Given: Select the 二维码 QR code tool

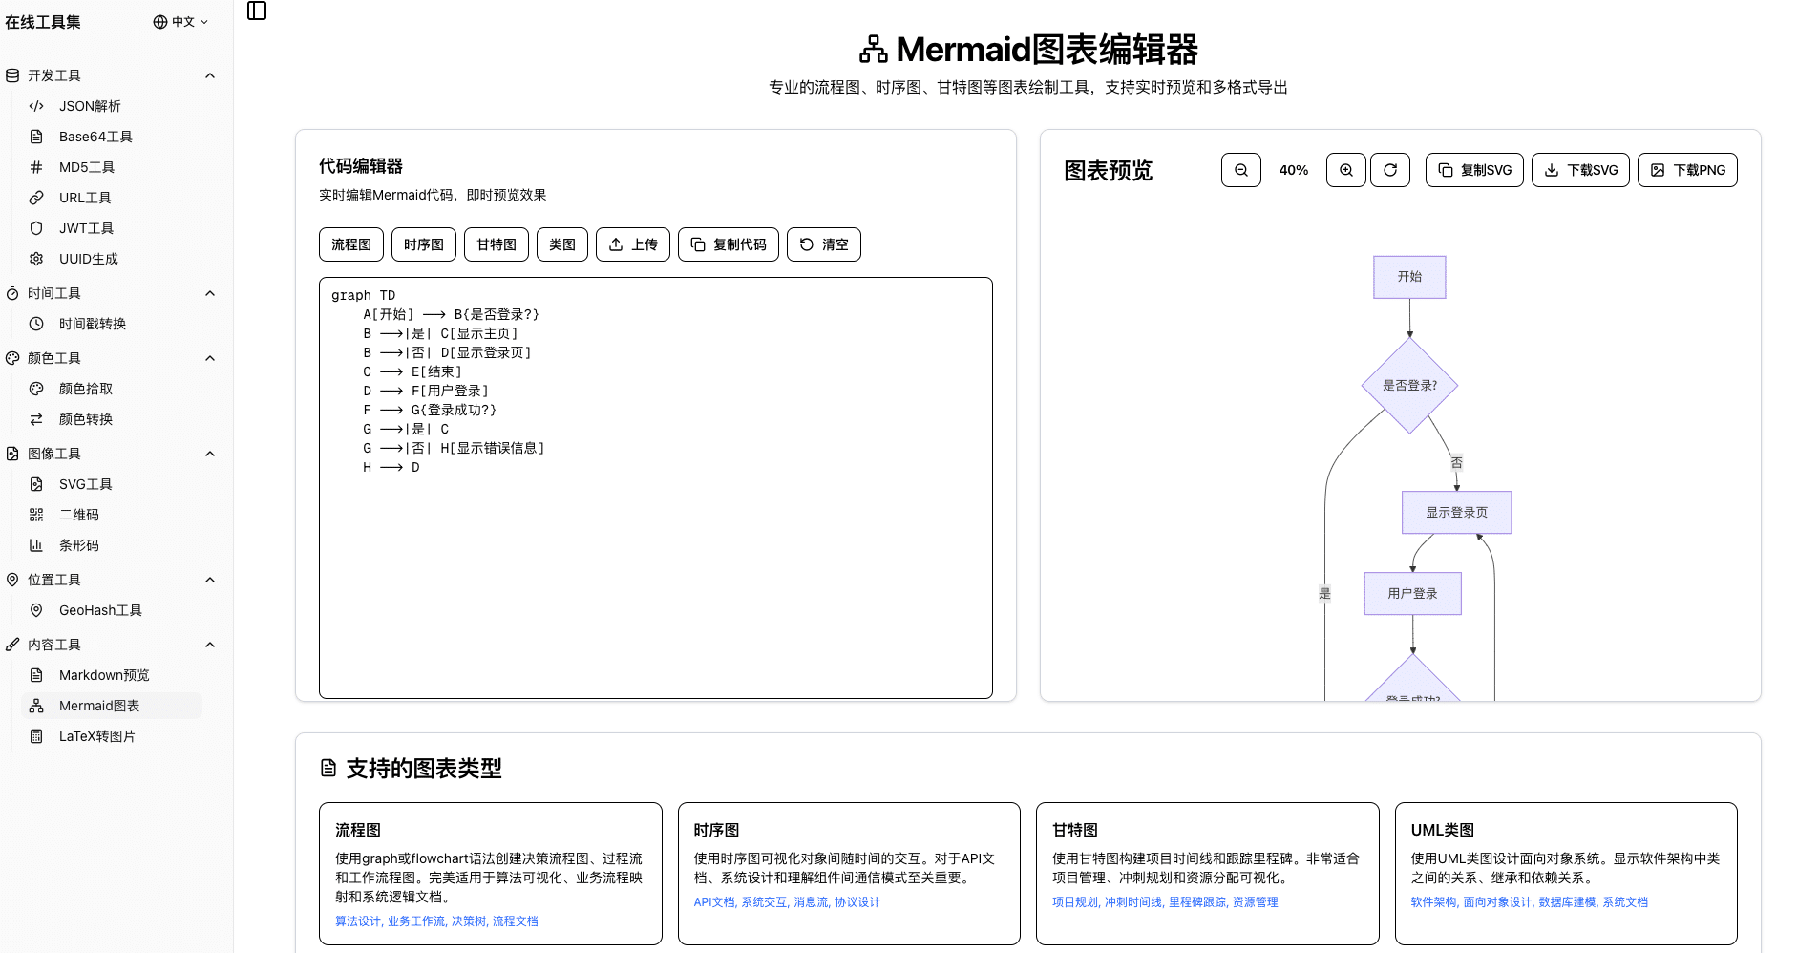Looking at the screenshot, I should click(x=77, y=515).
